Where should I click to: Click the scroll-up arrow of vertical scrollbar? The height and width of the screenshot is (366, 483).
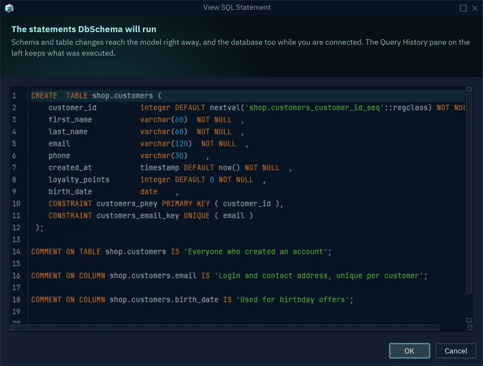click(x=469, y=89)
